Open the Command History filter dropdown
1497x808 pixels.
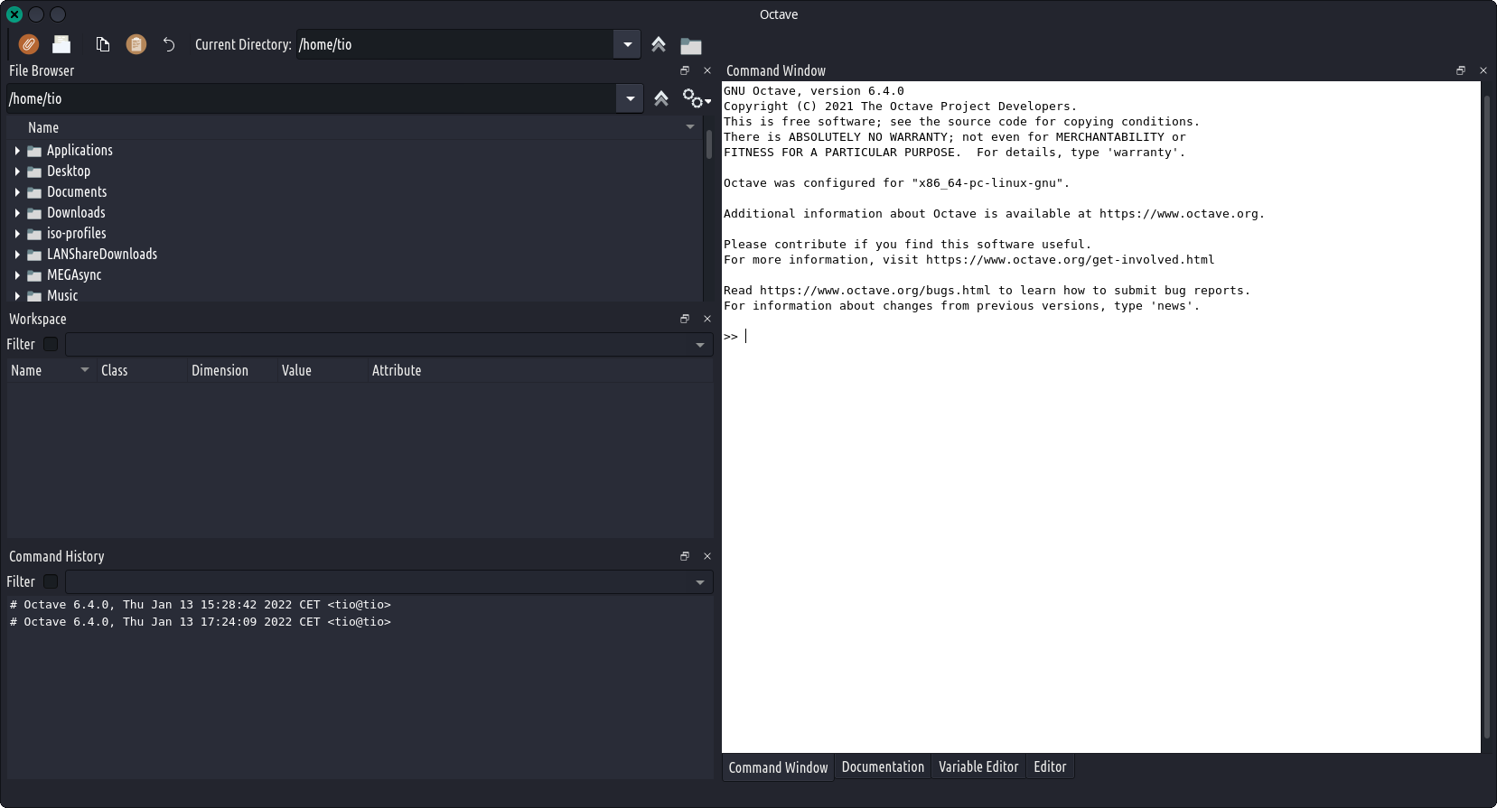click(700, 582)
